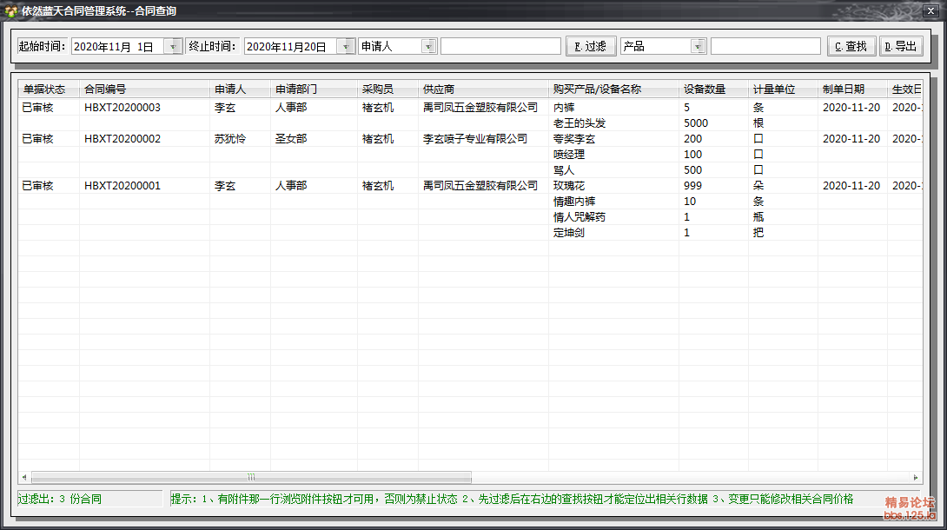Open the start date 起始时间 dropdown

[x=174, y=47]
